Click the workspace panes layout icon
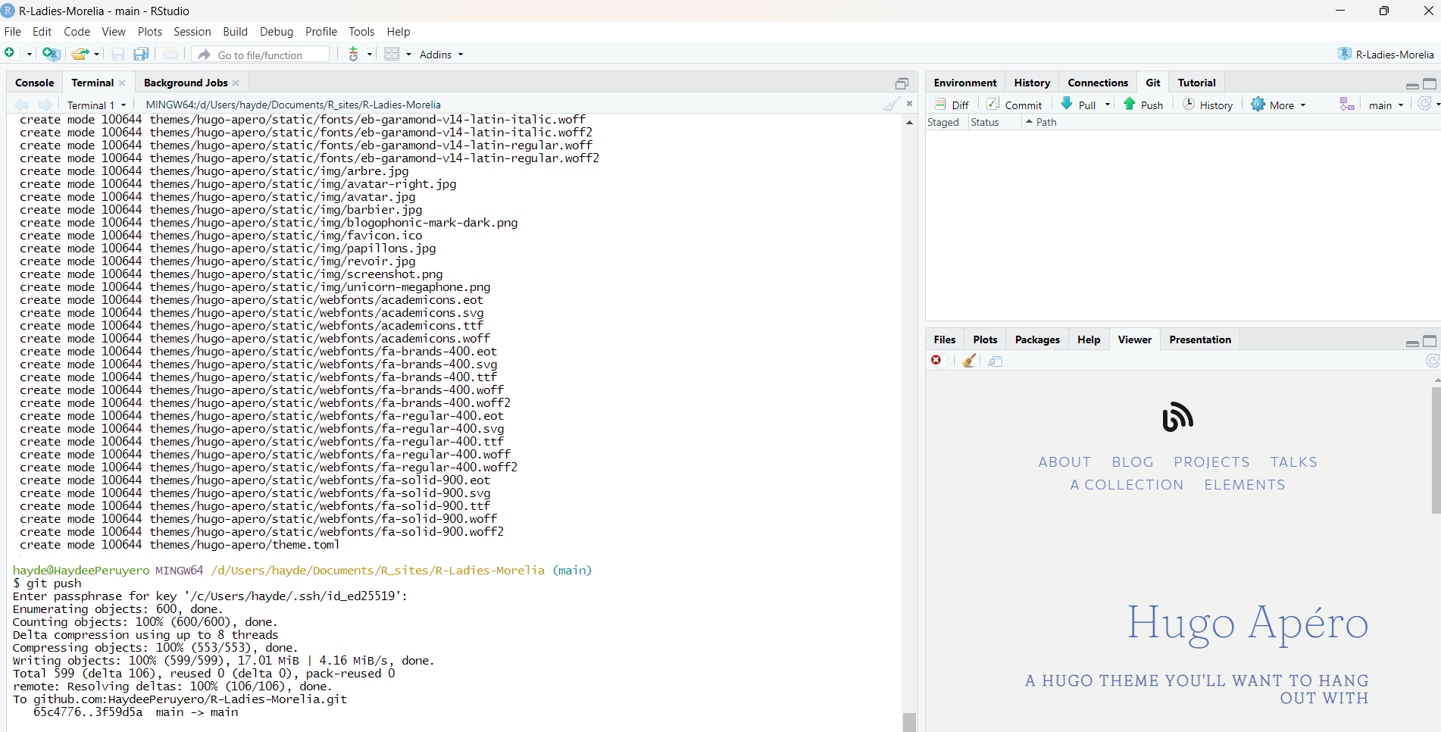The image size is (1441, 732). point(392,54)
